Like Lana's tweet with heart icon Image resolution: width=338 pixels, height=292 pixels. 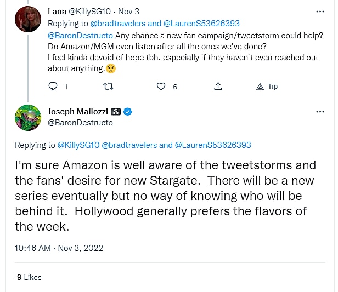coord(161,87)
